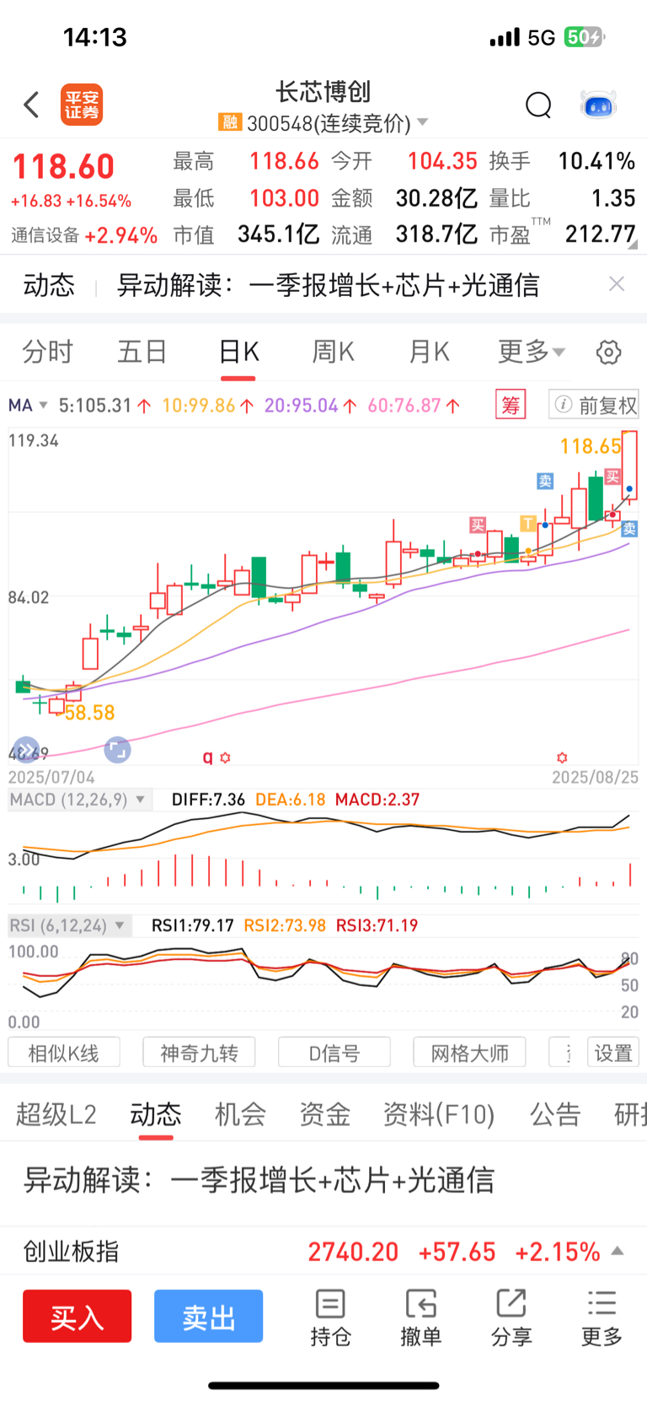Tap the 神奇九转 button
The image size is (647, 1402).
point(199,1052)
